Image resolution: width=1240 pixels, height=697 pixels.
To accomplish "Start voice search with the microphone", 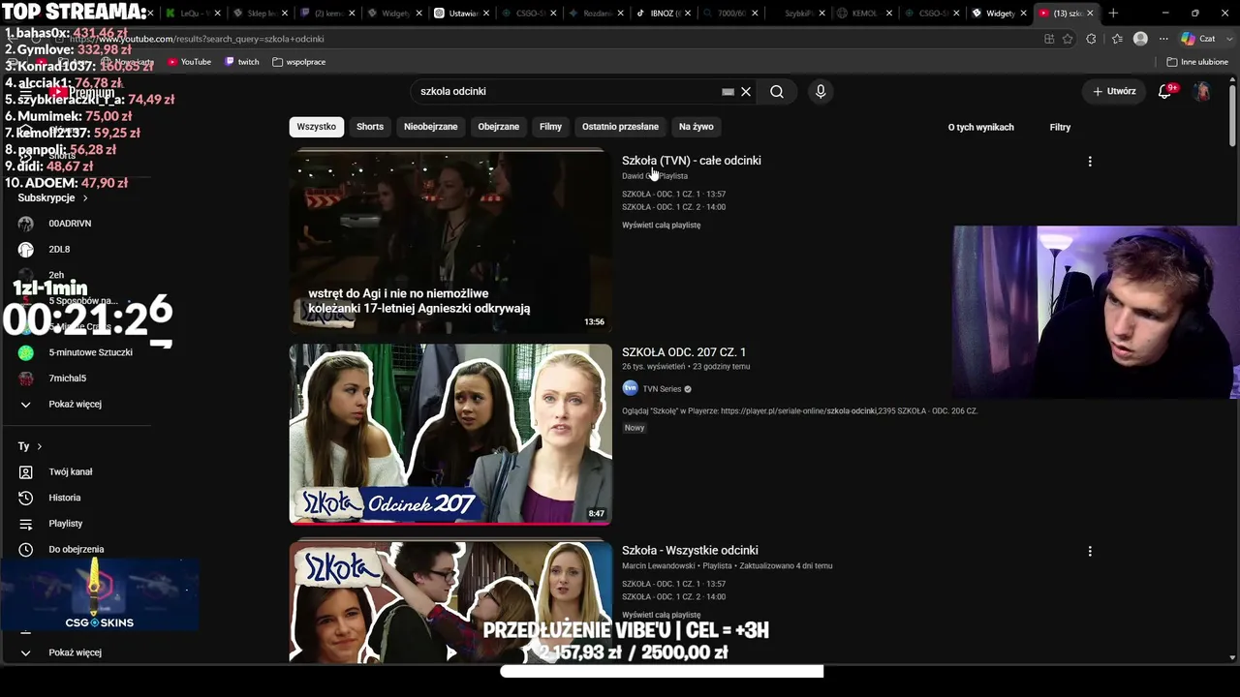I will click(x=821, y=91).
